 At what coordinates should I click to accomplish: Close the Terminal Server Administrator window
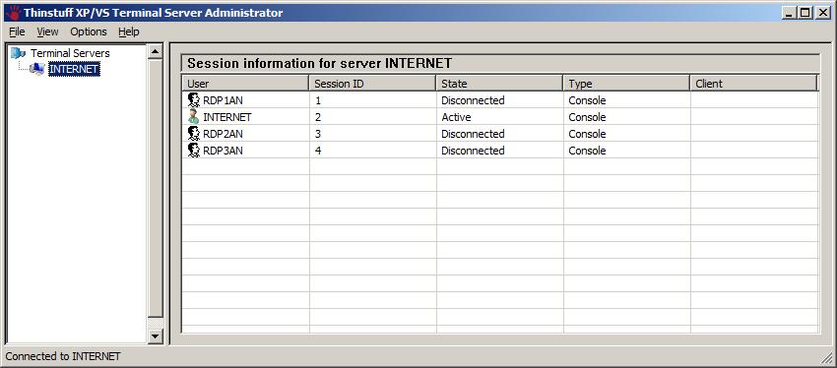point(822,13)
